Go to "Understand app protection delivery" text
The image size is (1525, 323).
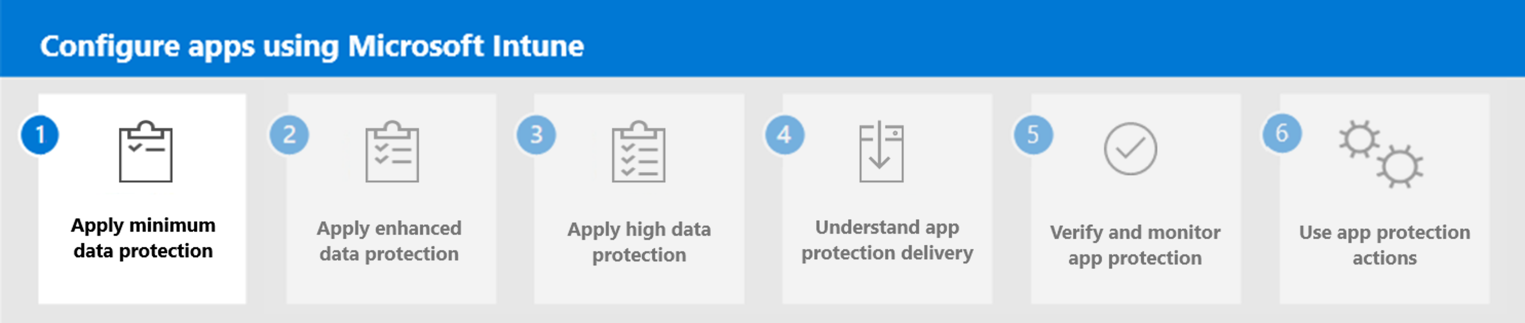pos(887,240)
